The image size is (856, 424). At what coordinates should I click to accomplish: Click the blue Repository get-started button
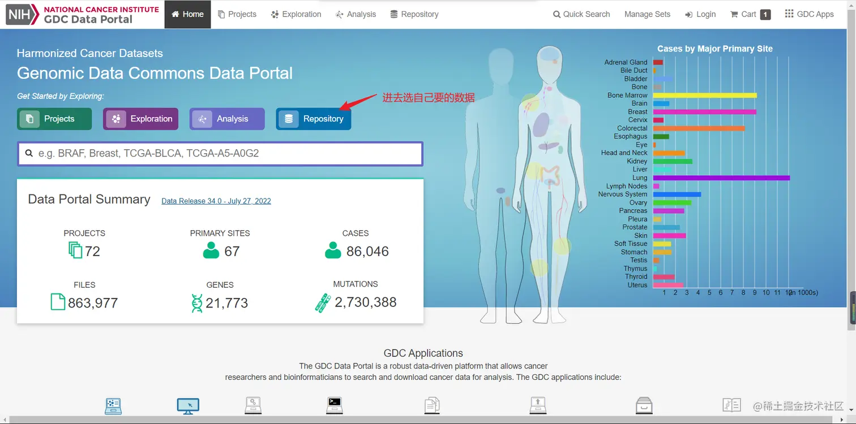point(314,119)
